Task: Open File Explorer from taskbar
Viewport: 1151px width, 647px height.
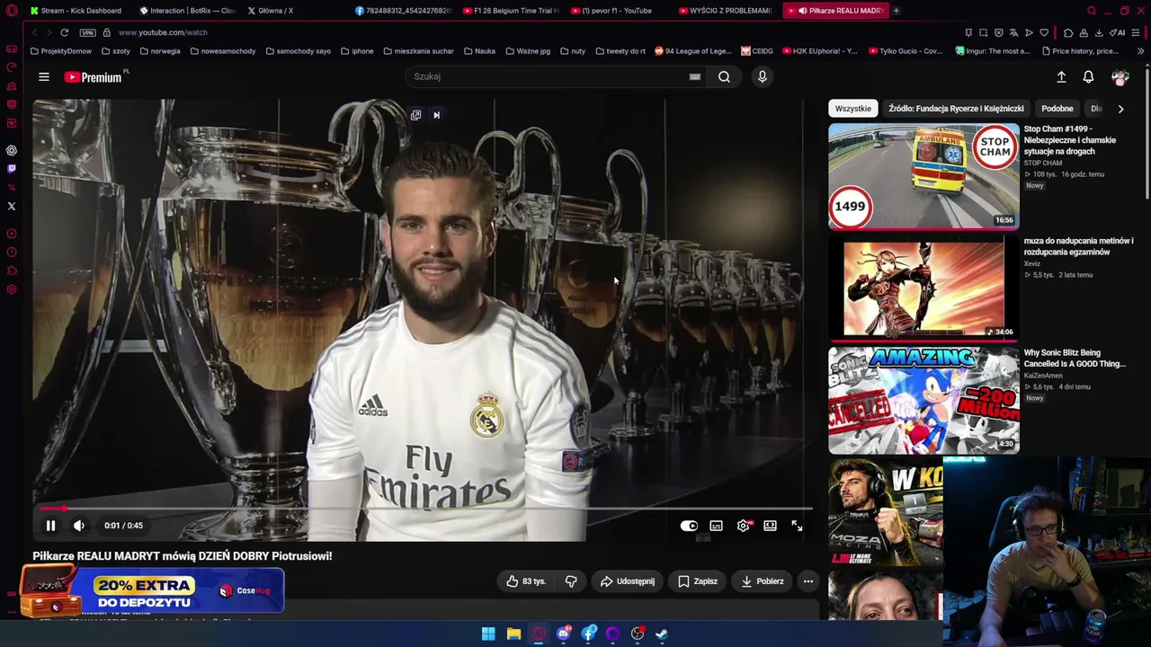Action: pyautogui.click(x=513, y=634)
